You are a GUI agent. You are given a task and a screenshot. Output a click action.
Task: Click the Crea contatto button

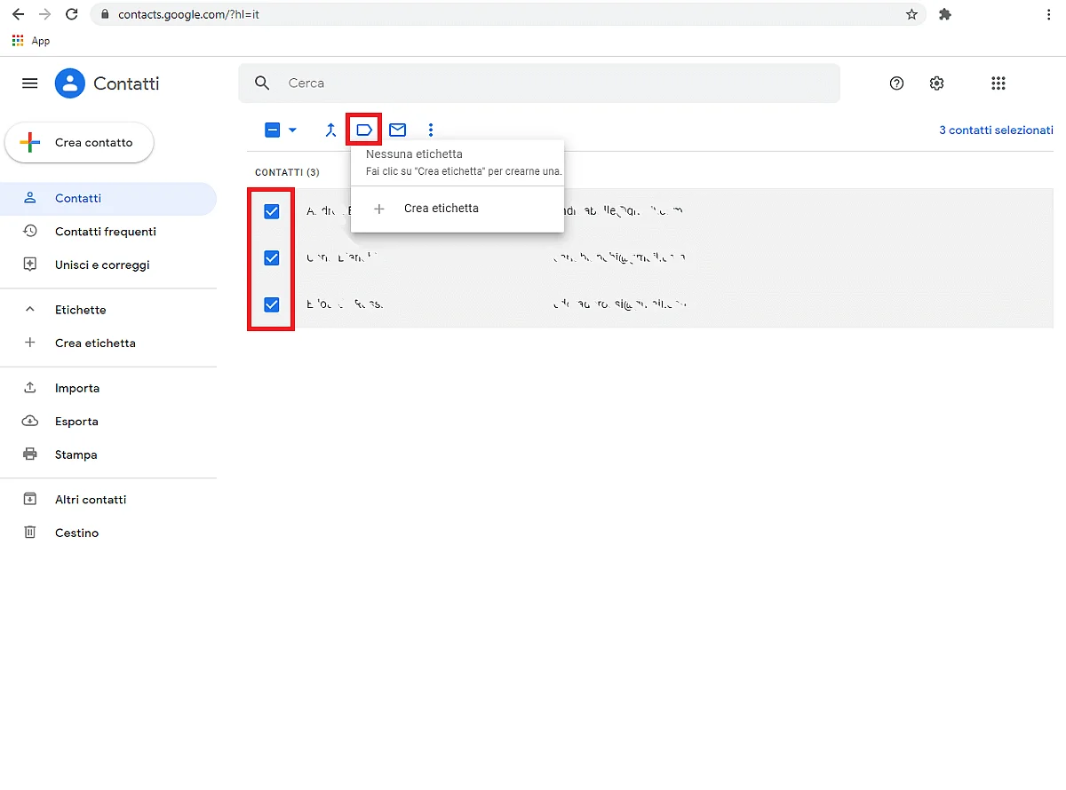pos(79,142)
